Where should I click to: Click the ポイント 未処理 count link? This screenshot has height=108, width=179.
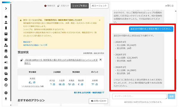[95, 84]
